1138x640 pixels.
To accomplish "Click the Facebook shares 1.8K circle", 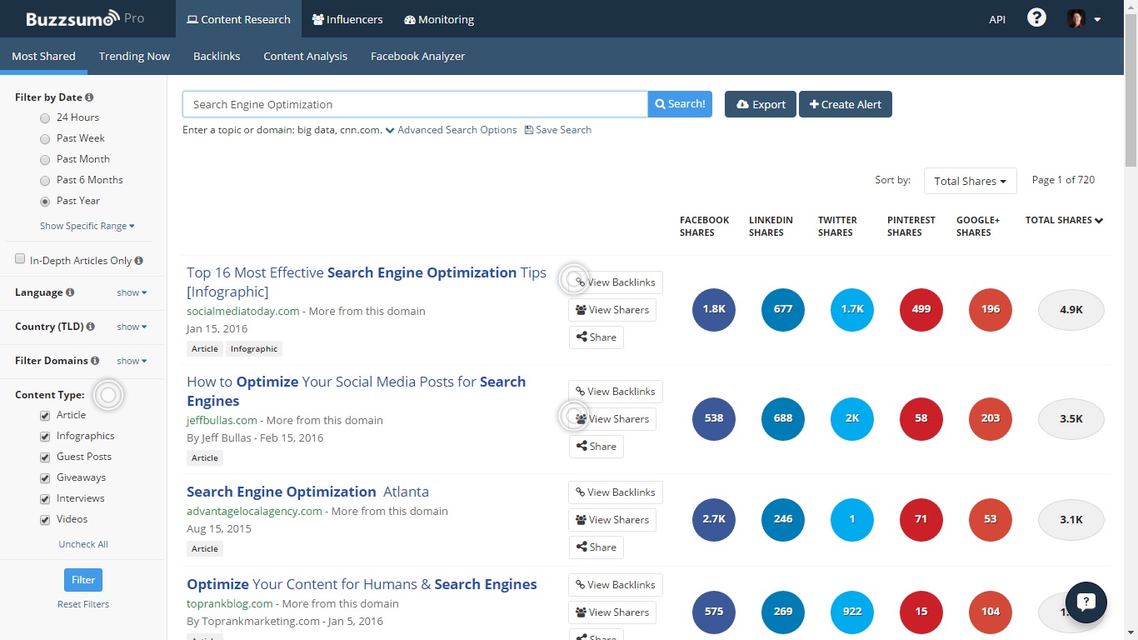I will [x=714, y=309].
